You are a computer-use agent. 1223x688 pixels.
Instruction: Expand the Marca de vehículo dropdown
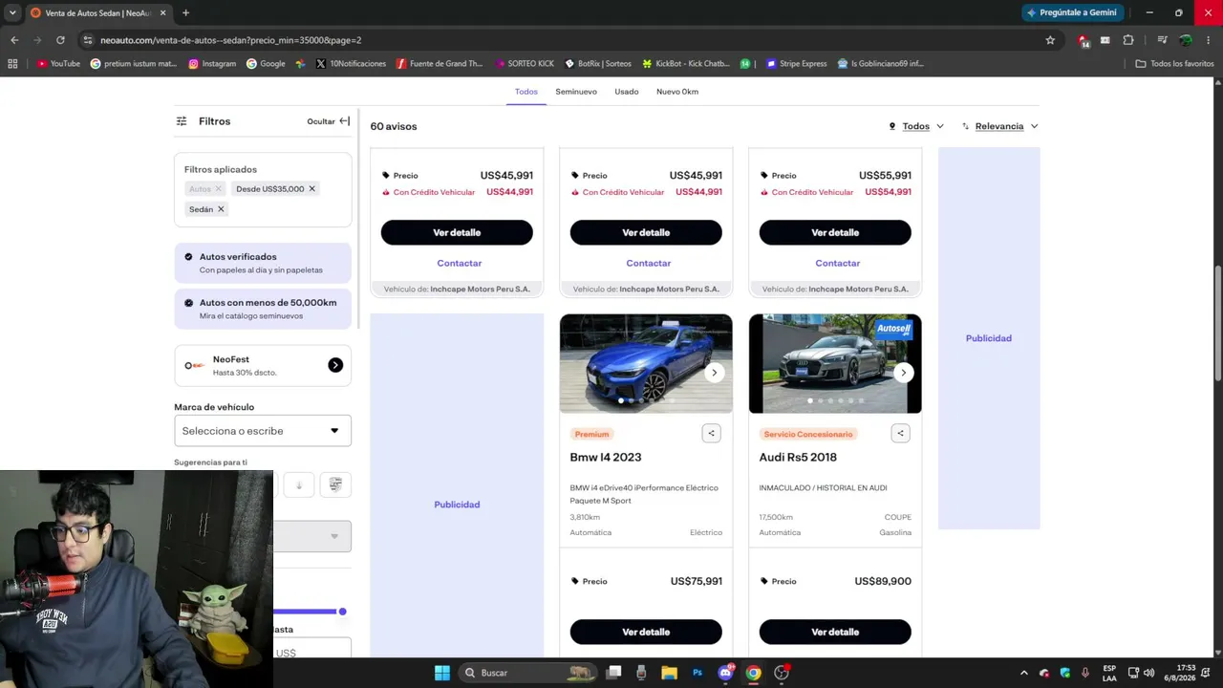(x=263, y=431)
